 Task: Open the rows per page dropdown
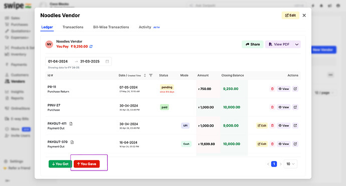[x=290, y=164]
